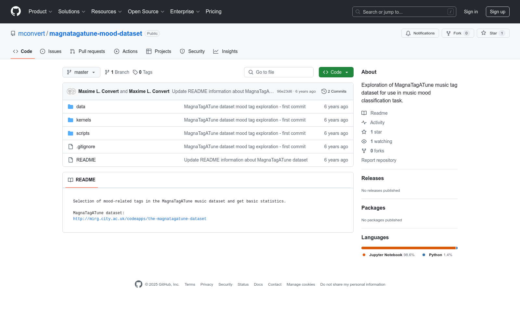Click the orange Jupyter Notebook language bar
The image size is (520, 325).
[x=409, y=248]
